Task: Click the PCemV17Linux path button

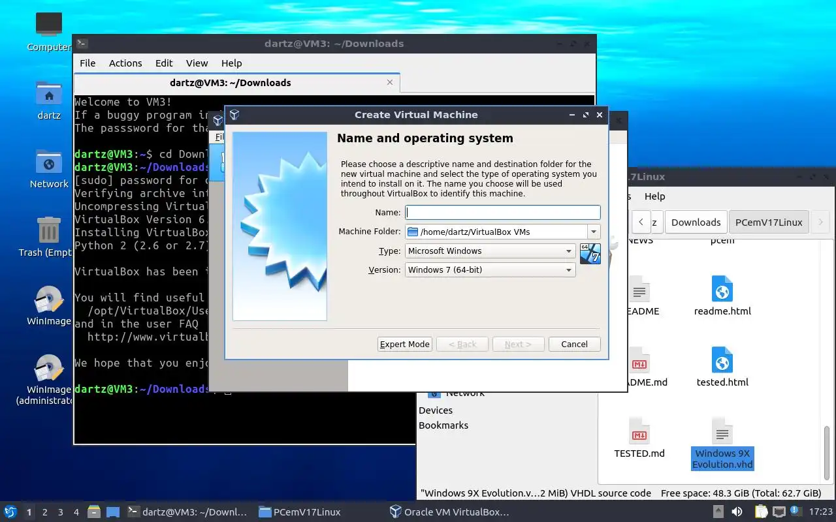Action: (769, 222)
